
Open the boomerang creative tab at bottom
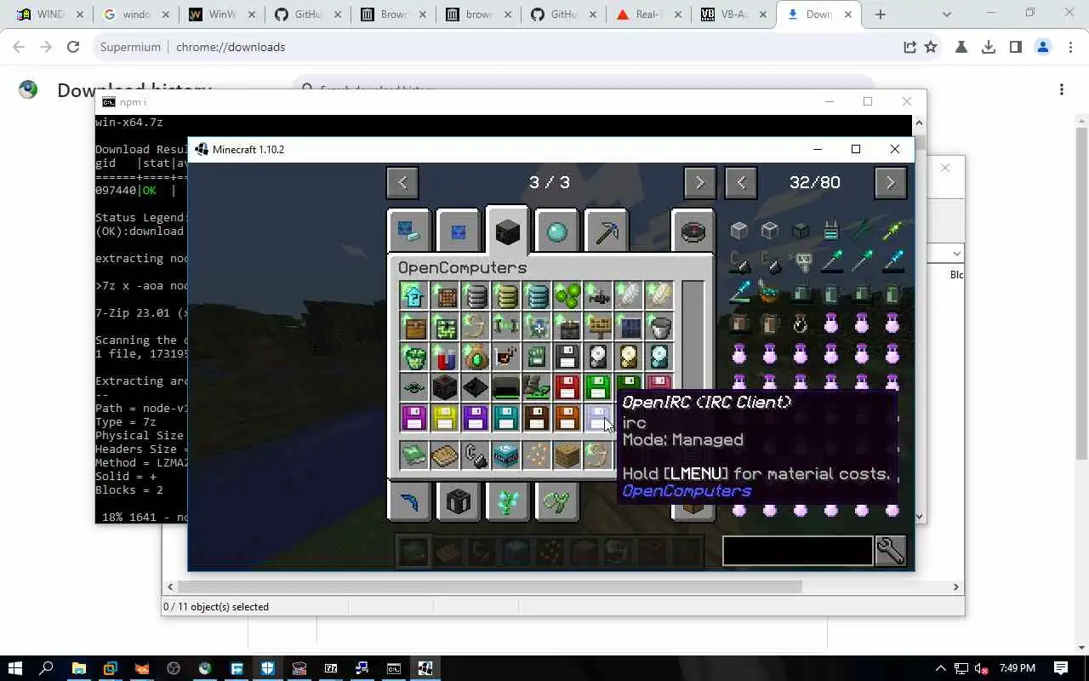tap(409, 501)
